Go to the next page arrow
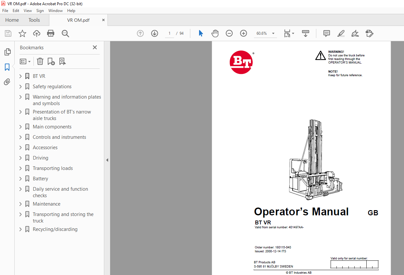 tap(154, 33)
